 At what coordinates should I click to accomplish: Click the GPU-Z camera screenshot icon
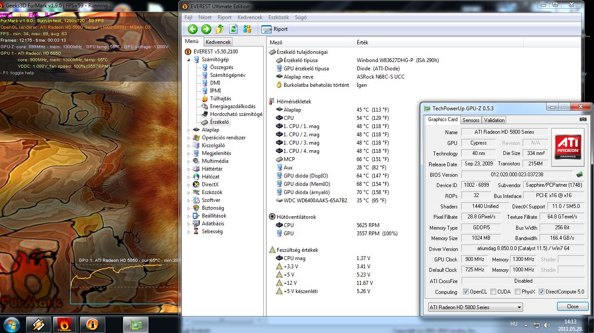[583, 119]
